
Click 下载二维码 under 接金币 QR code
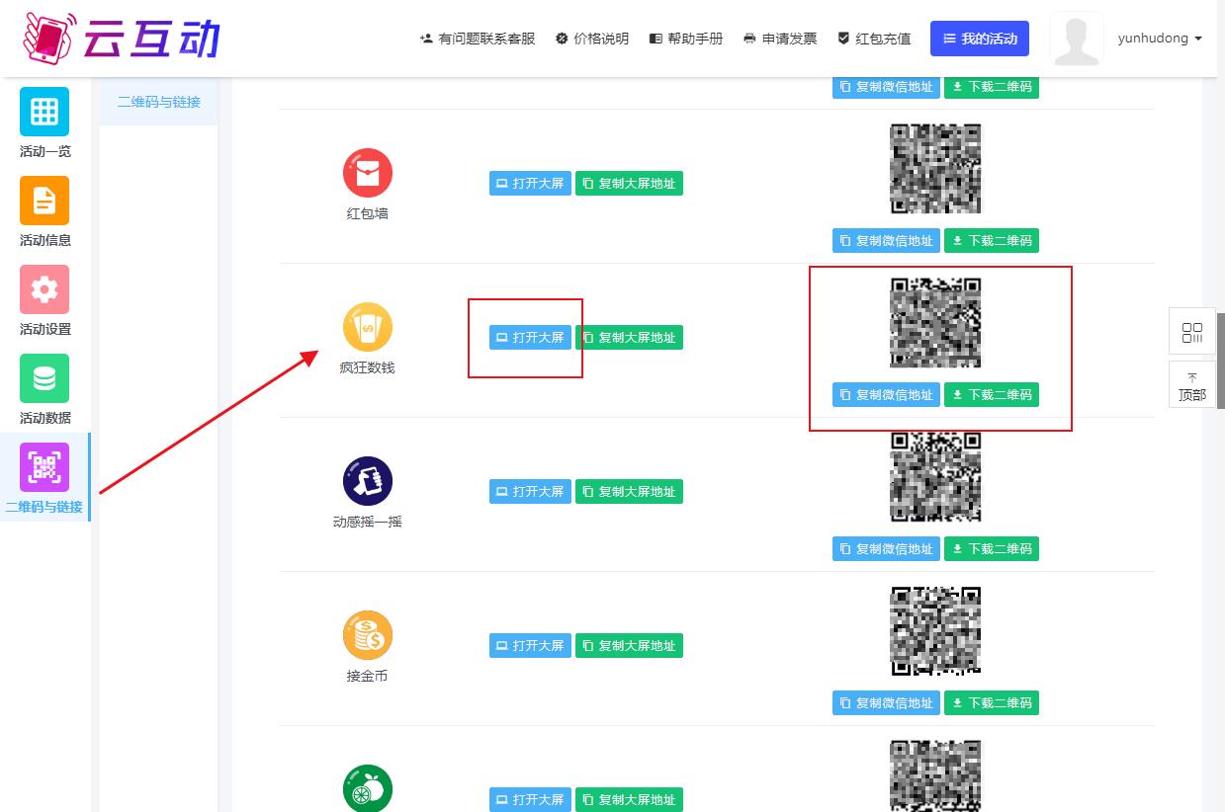click(x=992, y=703)
